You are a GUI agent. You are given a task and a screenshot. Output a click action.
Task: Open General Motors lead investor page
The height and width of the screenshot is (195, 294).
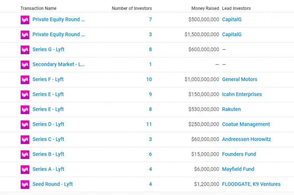point(239,79)
